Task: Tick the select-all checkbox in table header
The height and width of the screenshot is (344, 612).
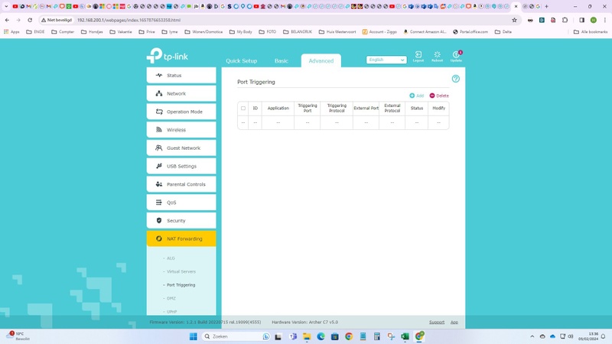Action: pyautogui.click(x=243, y=109)
